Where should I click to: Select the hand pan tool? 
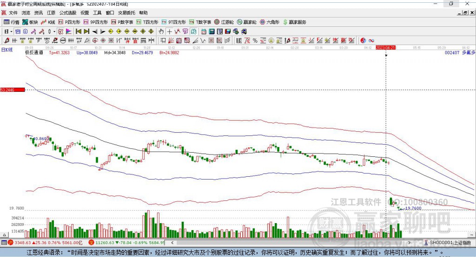161,32
